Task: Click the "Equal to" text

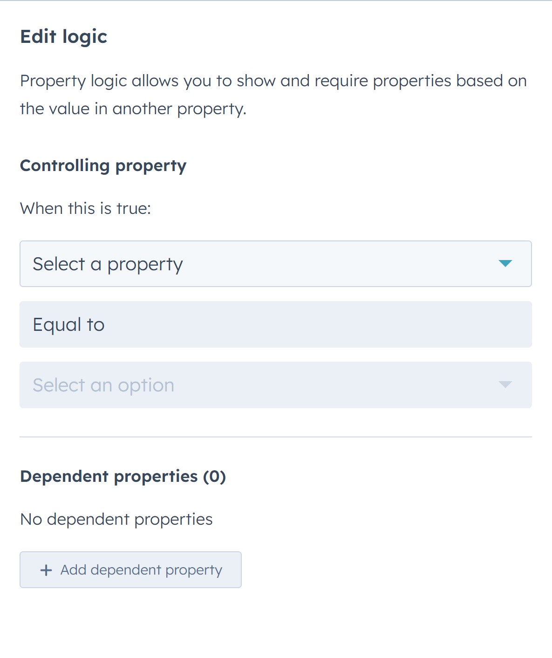Action: 68,325
